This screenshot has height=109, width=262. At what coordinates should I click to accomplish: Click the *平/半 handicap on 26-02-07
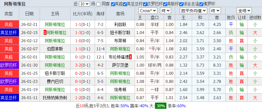tap(155, 49)
